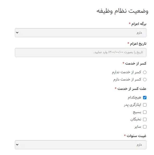
Task: Open the برگه اعزام dropdown
Action: pyautogui.click(x=81, y=33)
